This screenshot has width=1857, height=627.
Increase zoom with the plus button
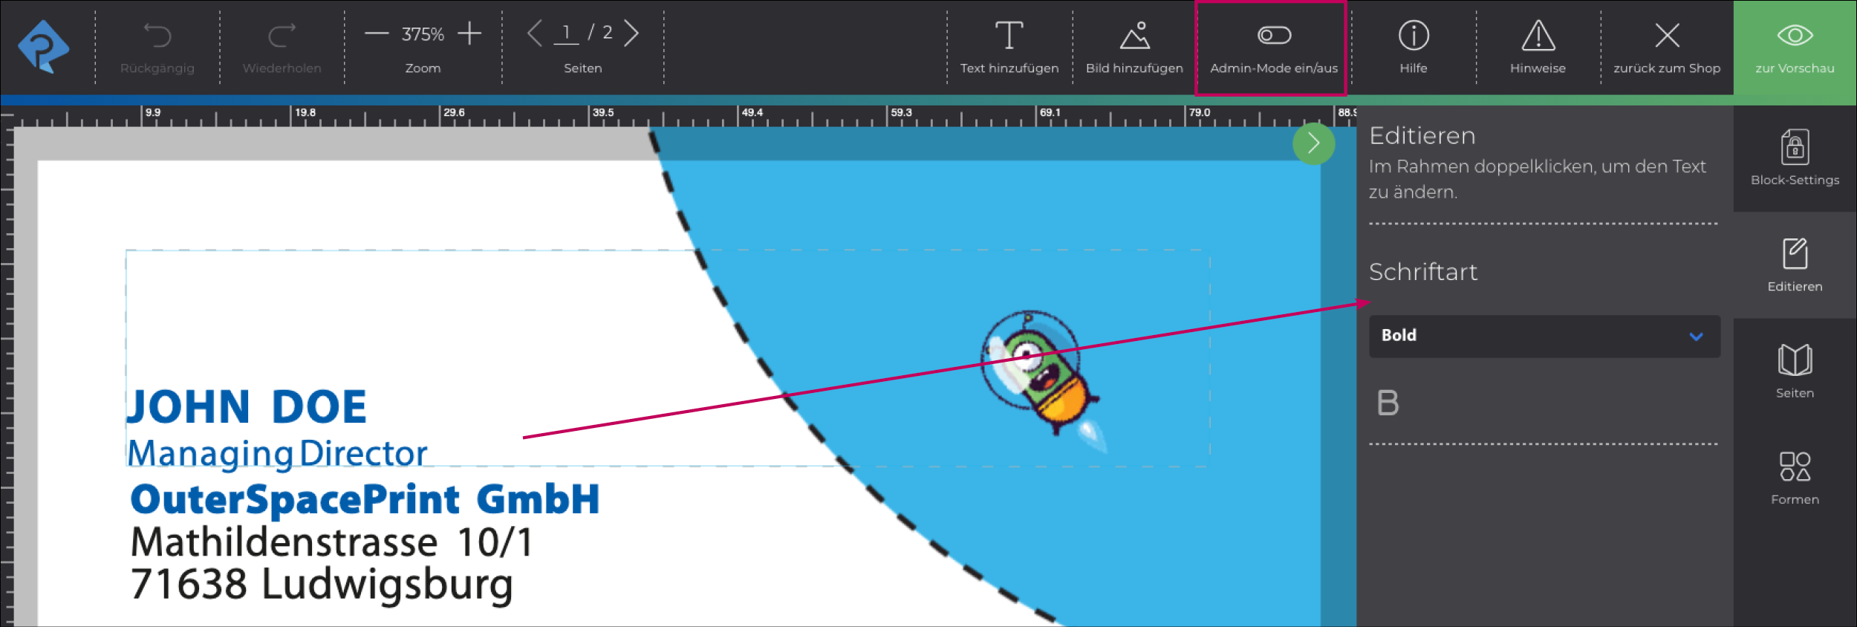point(469,33)
